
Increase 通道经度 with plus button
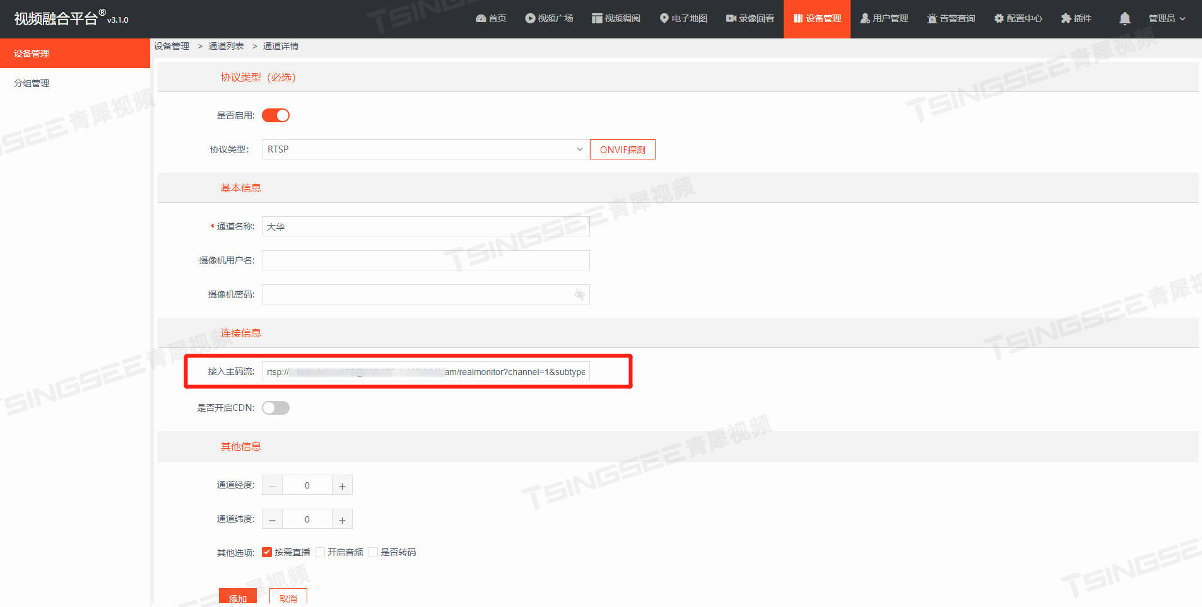tap(342, 485)
